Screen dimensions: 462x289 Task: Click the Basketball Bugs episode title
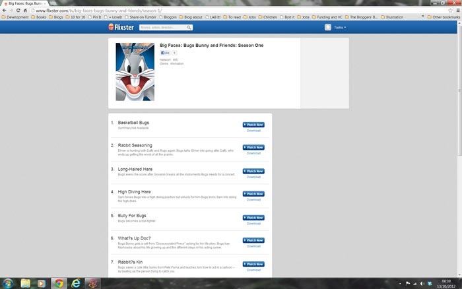click(133, 123)
